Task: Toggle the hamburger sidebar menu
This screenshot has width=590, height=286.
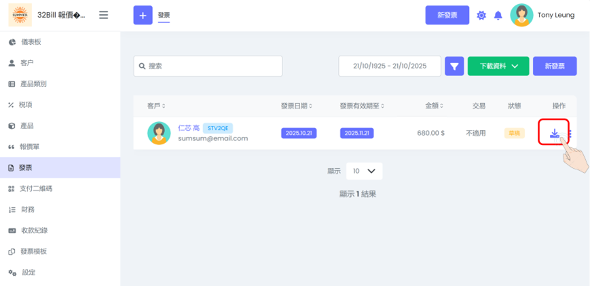Action: pyautogui.click(x=103, y=15)
